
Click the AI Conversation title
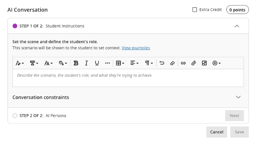tap(28, 10)
